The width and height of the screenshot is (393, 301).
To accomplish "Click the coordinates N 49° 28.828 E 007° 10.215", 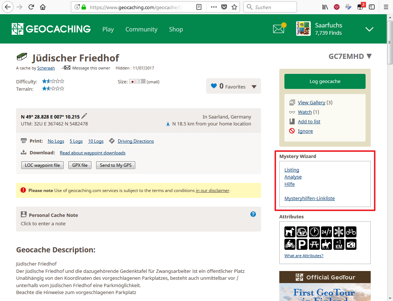I will pyautogui.click(x=50, y=117).
